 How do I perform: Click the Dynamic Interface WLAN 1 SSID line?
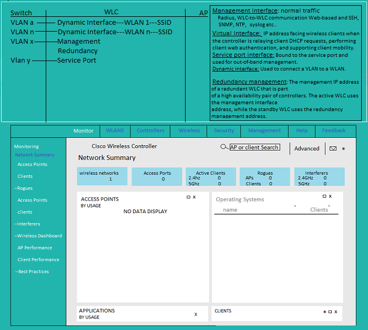pyautogui.click(x=114, y=23)
